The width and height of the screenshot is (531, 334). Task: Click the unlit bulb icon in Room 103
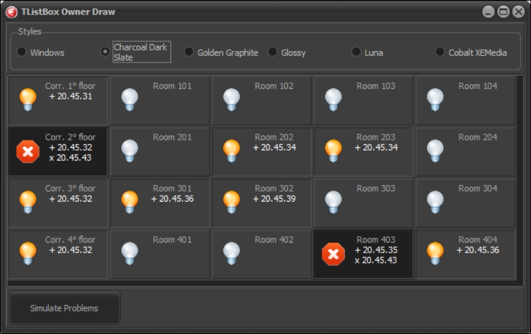(x=333, y=100)
